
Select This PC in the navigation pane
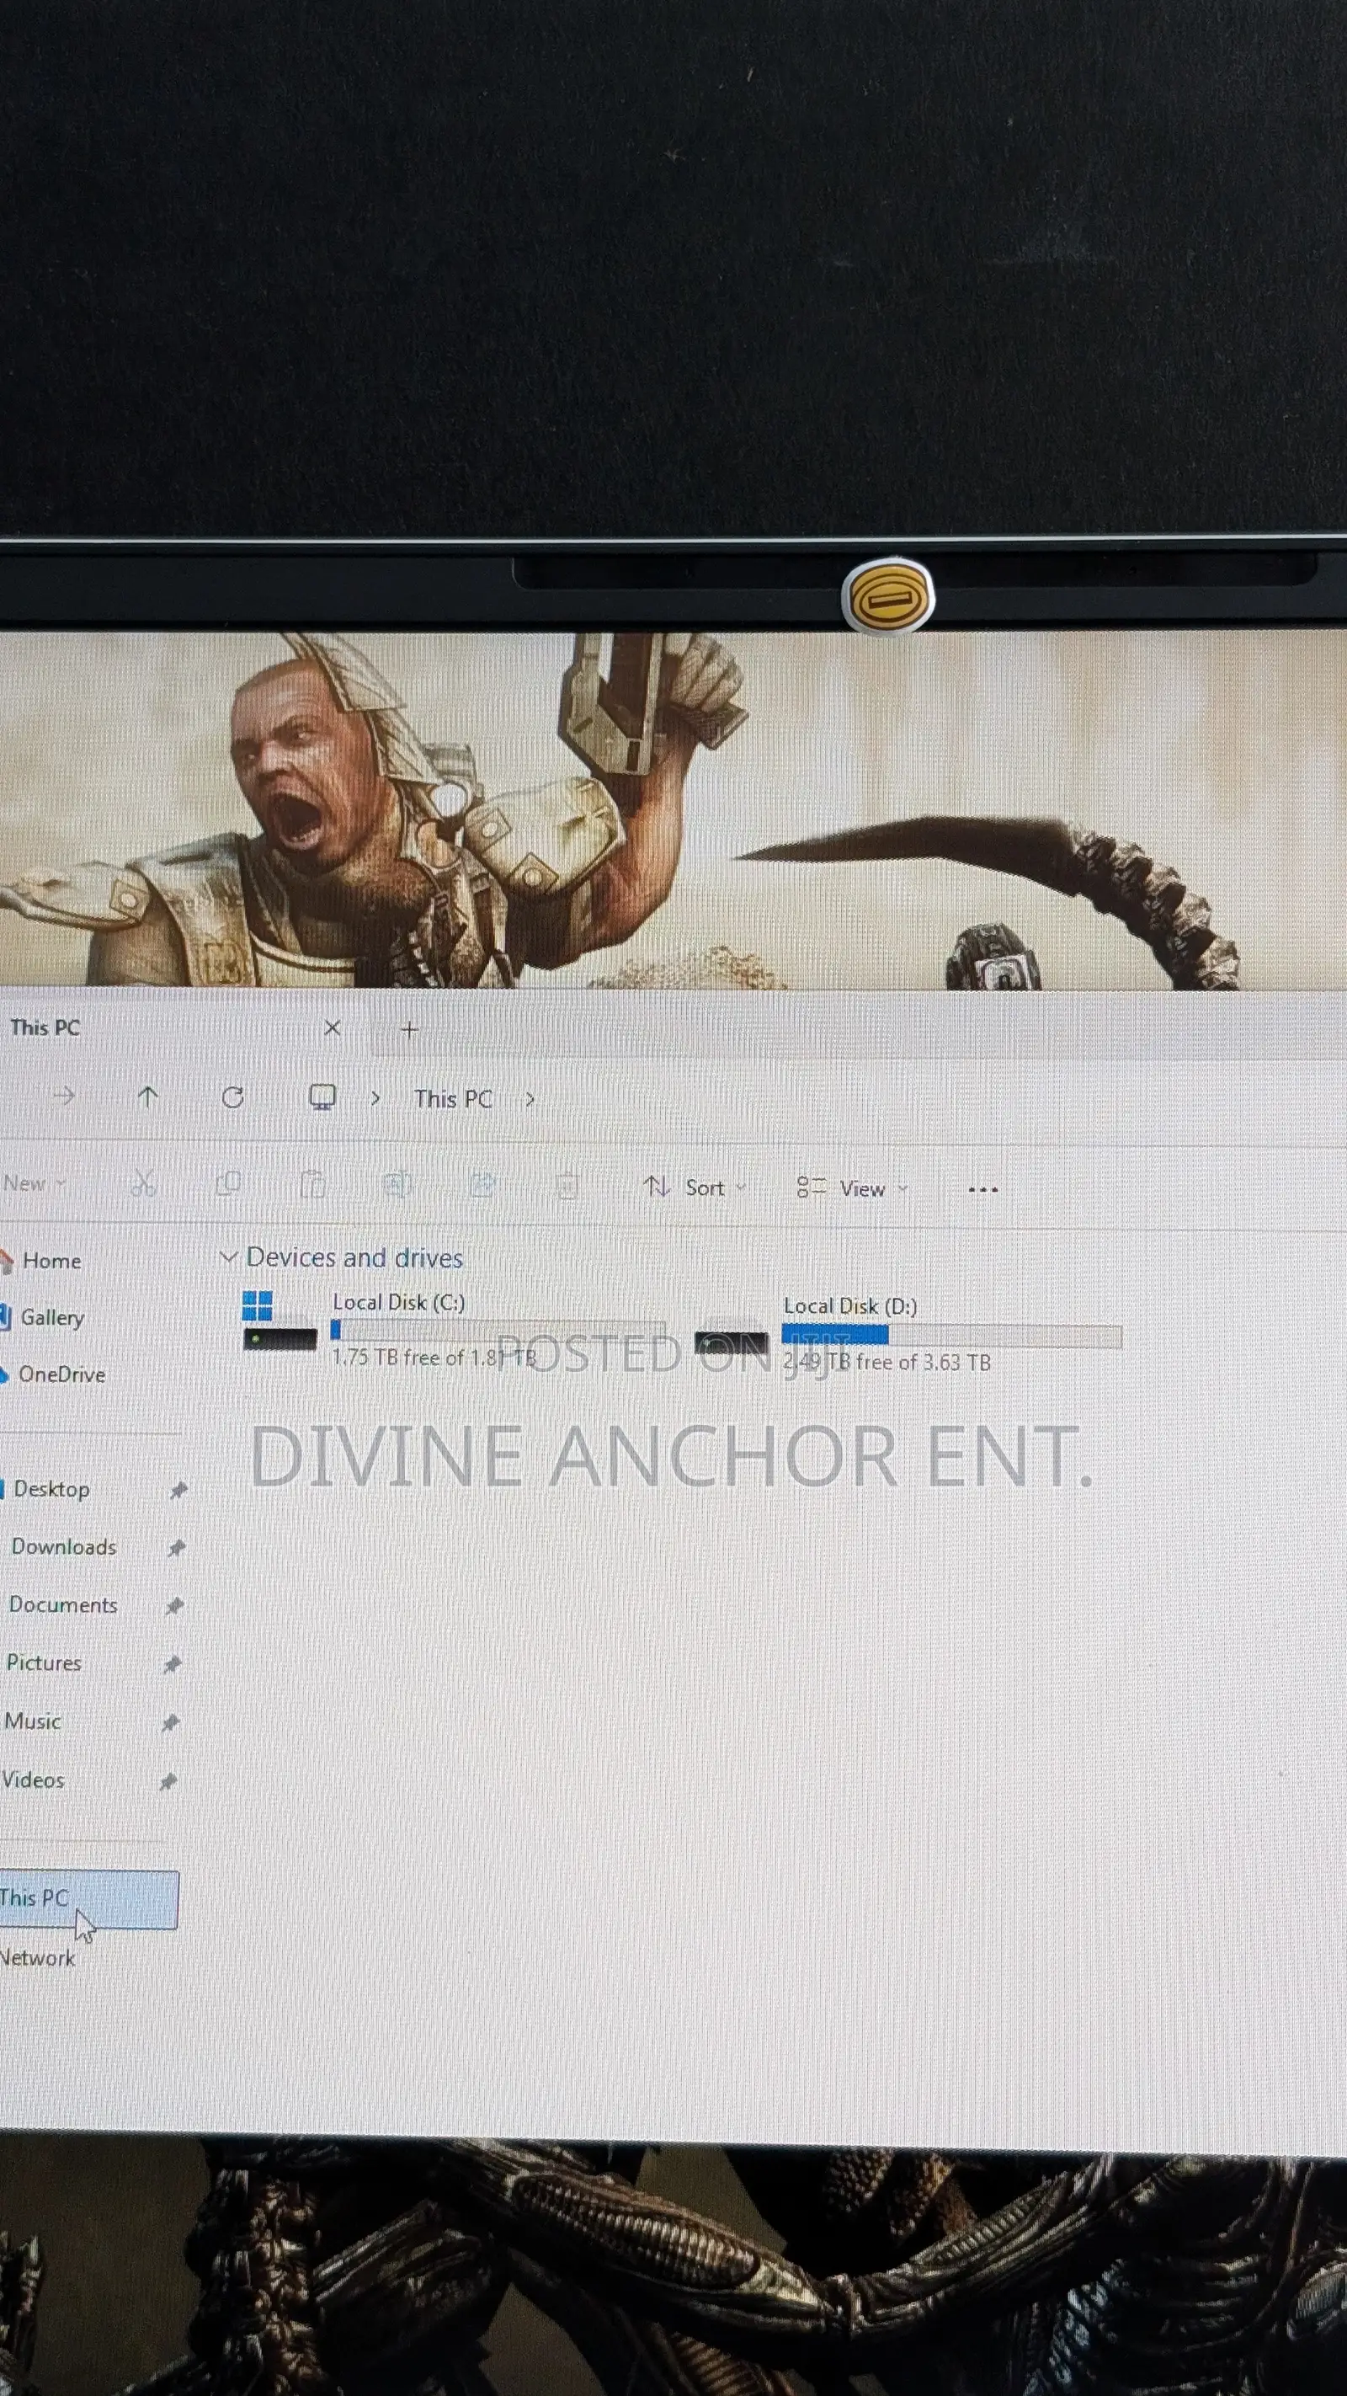(88, 1898)
